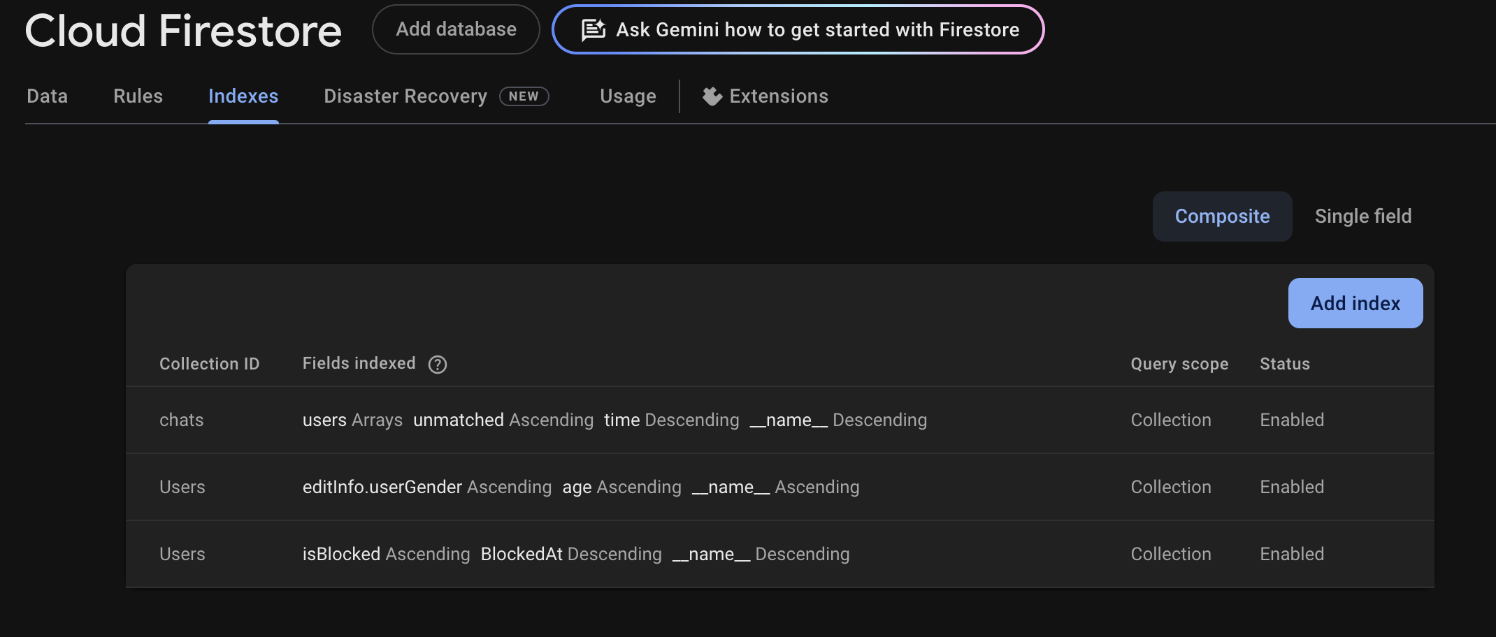Click Users in the isBlocked row
The image size is (1496, 637).
pos(182,554)
